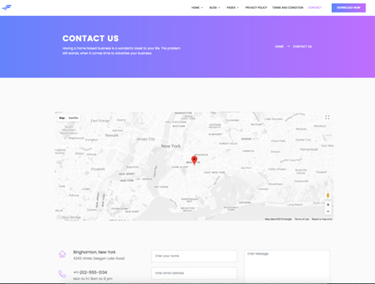Expand the Pages menu dropdown
Image resolution: width=375 pixels, height=284 pixels.
pos(232,8)
